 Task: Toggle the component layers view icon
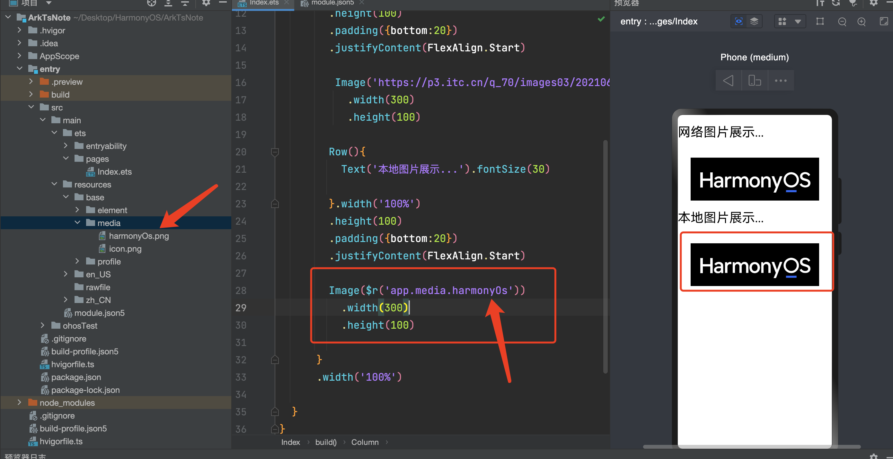coord(754,22)
